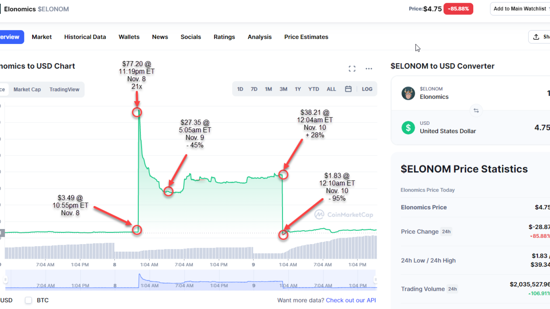Select YTD chart range

(313, 89)
